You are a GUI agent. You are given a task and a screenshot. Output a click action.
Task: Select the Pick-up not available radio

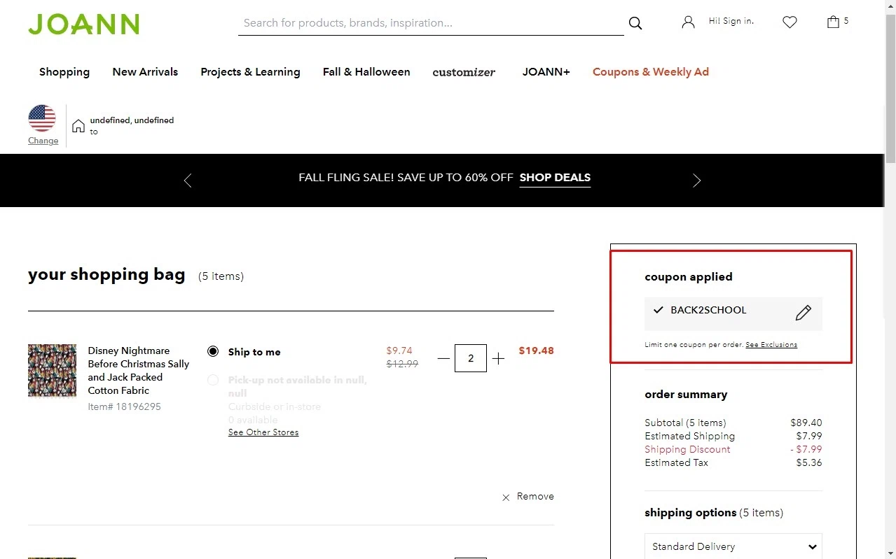point(213,380)
